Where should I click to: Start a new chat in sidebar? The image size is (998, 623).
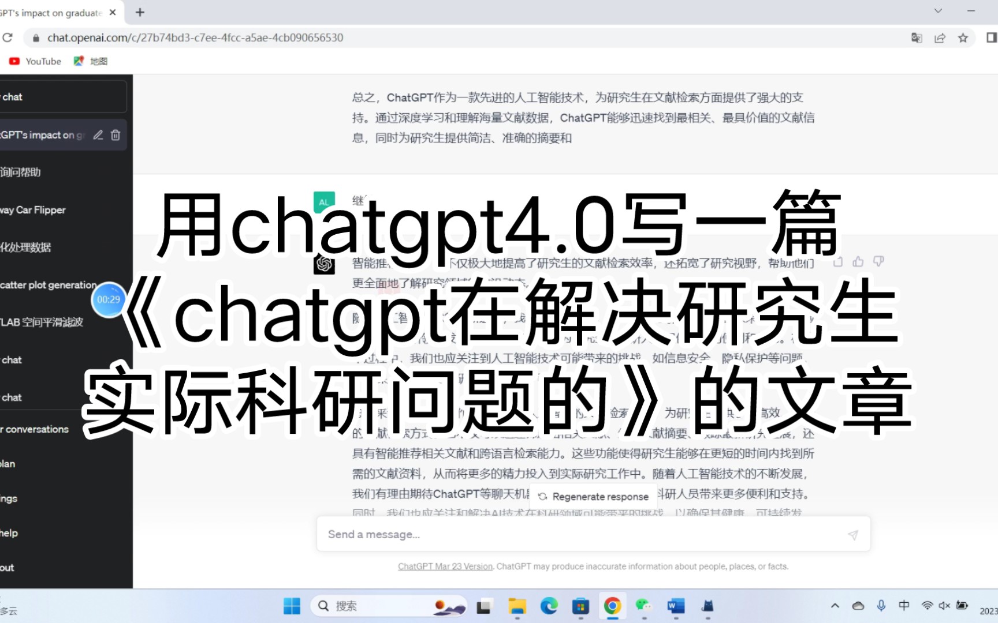coord(63,97)
